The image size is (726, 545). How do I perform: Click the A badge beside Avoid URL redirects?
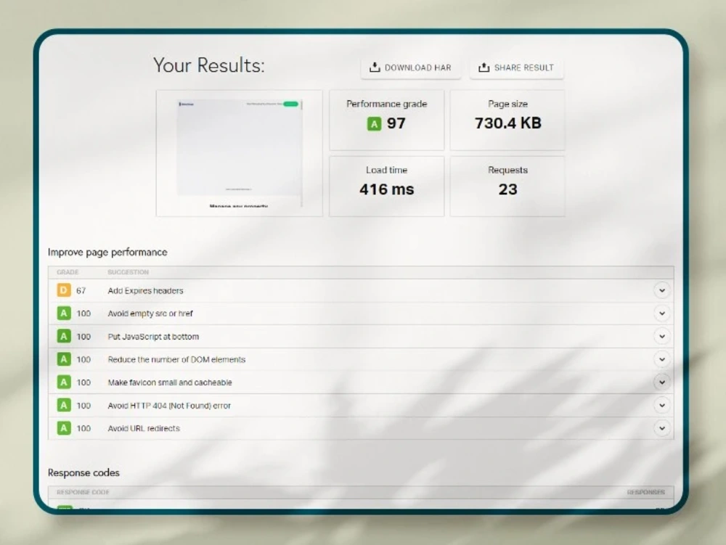point(64,428)
